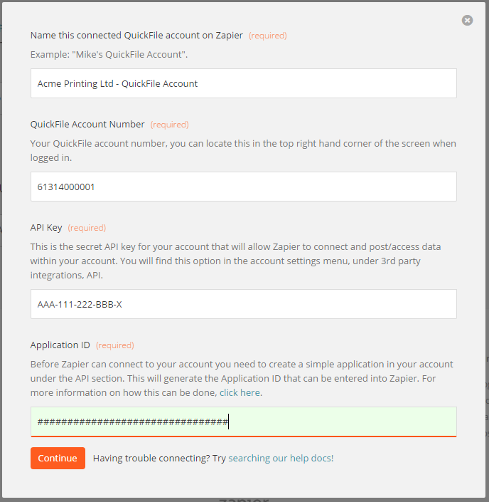The height and width of the screenshot is (502, 489).
Task: Click "(required)" next to QuickFile Account Number
Action: [169, 125]
